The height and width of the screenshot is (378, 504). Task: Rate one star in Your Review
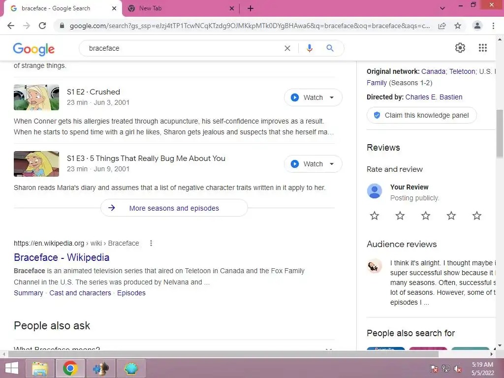click(374, 216)
